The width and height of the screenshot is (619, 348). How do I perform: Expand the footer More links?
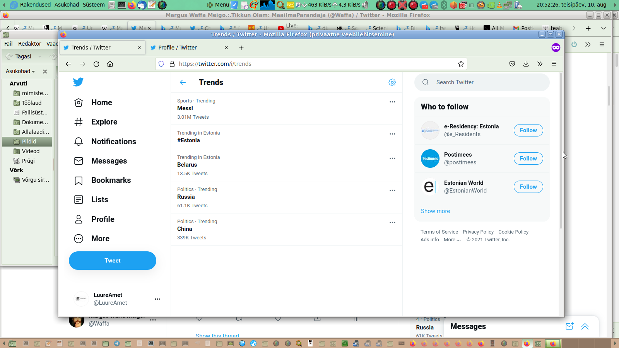[x=452, y=240]
